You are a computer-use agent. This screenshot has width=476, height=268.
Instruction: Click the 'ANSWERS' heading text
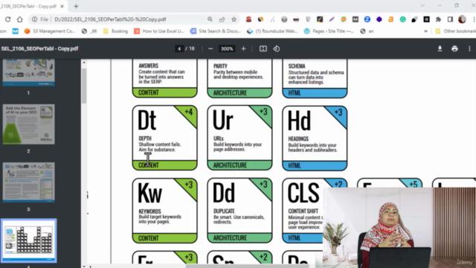click(x=149, y=66)
